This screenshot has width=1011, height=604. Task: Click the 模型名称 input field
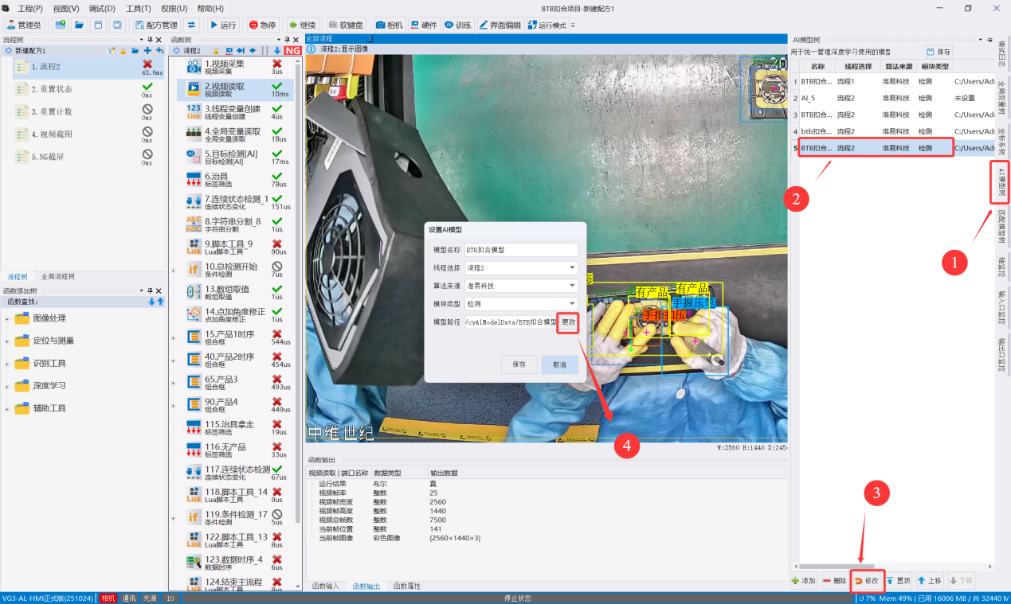[521, 250]
